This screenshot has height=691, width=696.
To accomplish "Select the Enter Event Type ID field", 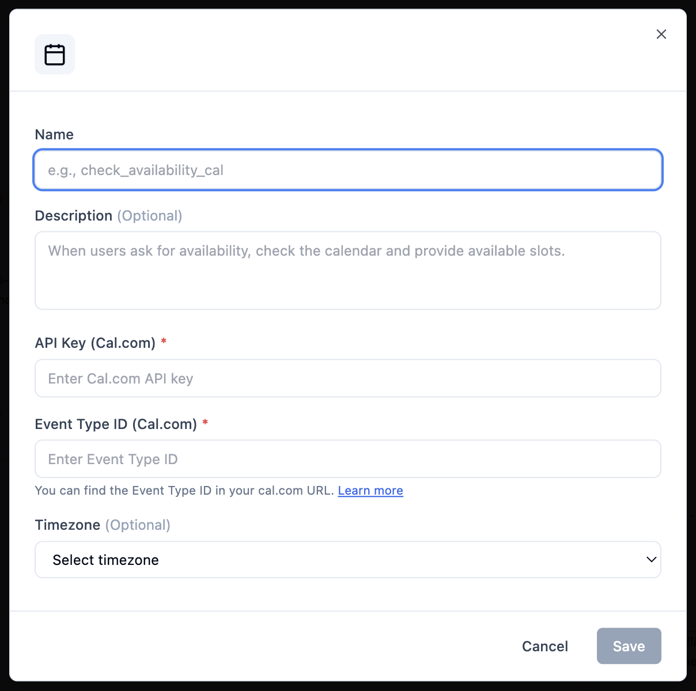I will (x=348, y=459).
